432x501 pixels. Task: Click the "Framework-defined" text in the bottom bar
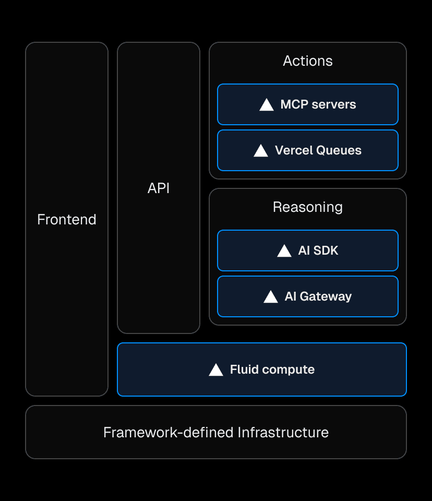coord(169,432)
